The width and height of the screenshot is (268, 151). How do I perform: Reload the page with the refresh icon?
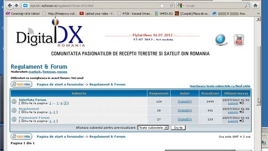pos(171,5)
